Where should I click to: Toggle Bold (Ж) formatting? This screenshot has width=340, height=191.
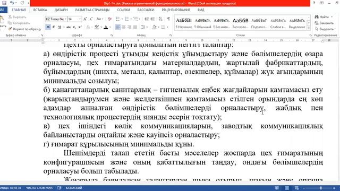pyautogui.click(x=48, y=27)
